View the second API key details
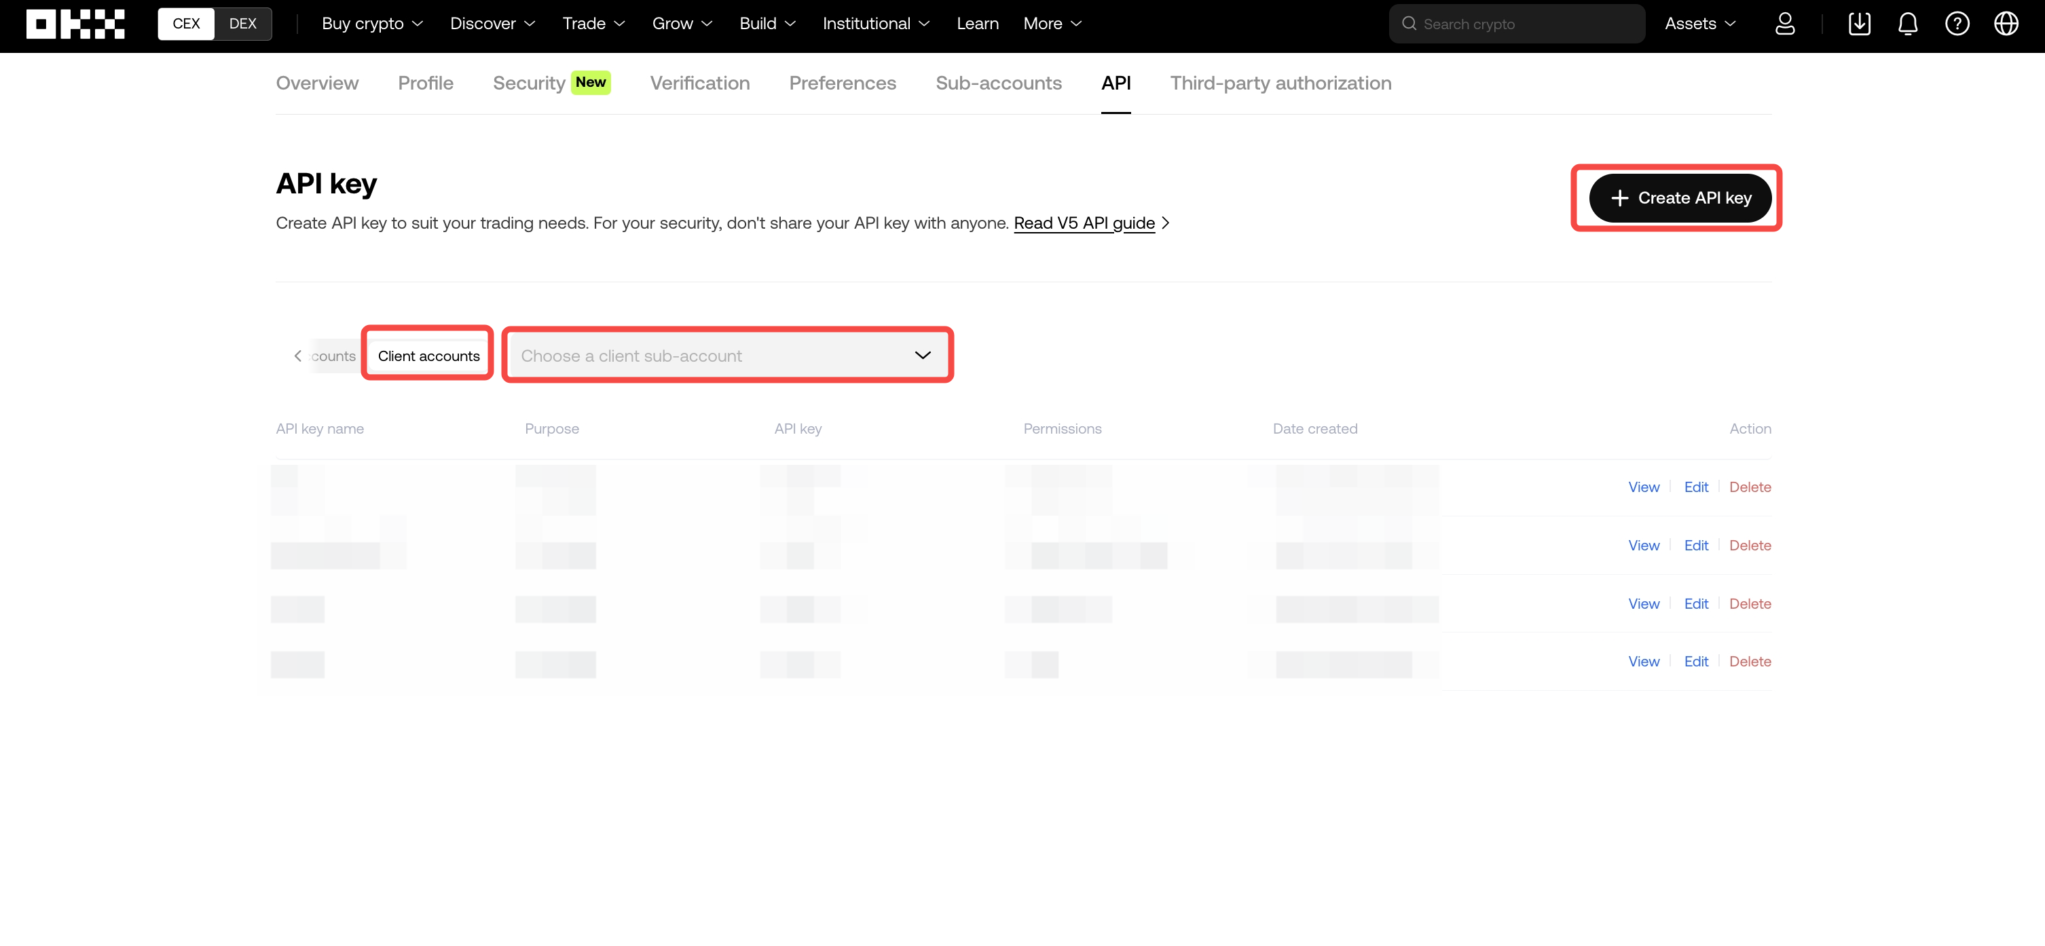The width and height of the screenshot is (2045, 946). (1643, 545)
